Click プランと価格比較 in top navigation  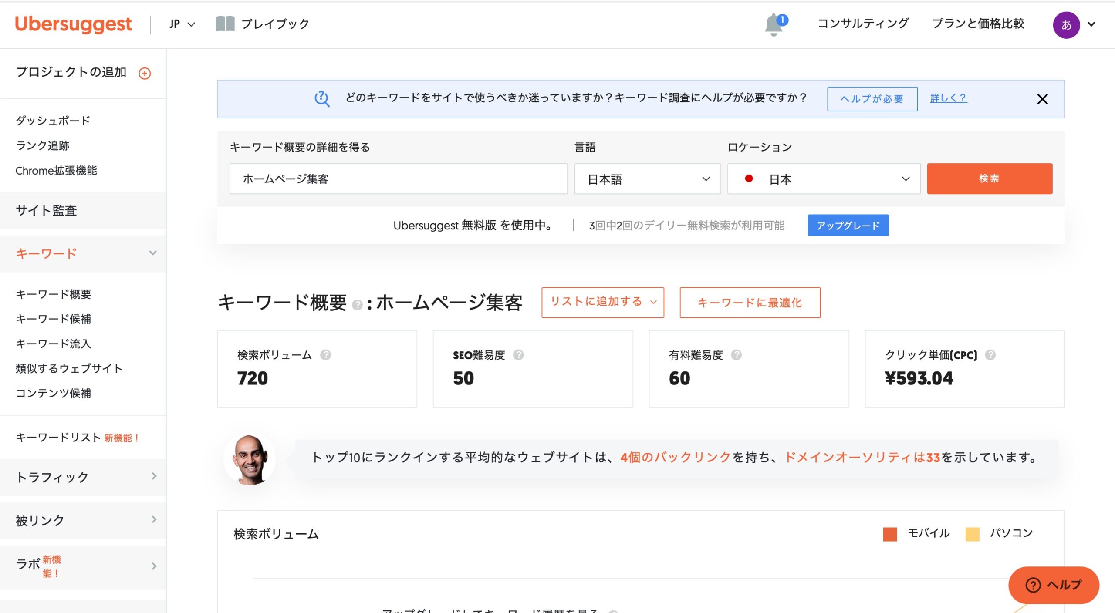pos(978,24)
